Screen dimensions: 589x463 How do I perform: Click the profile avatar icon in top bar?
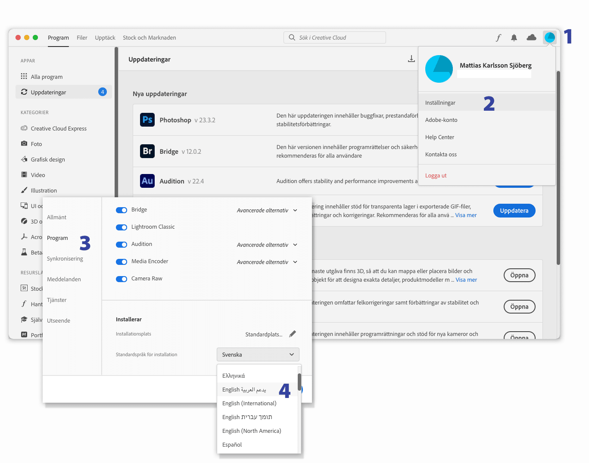(549, 37)
